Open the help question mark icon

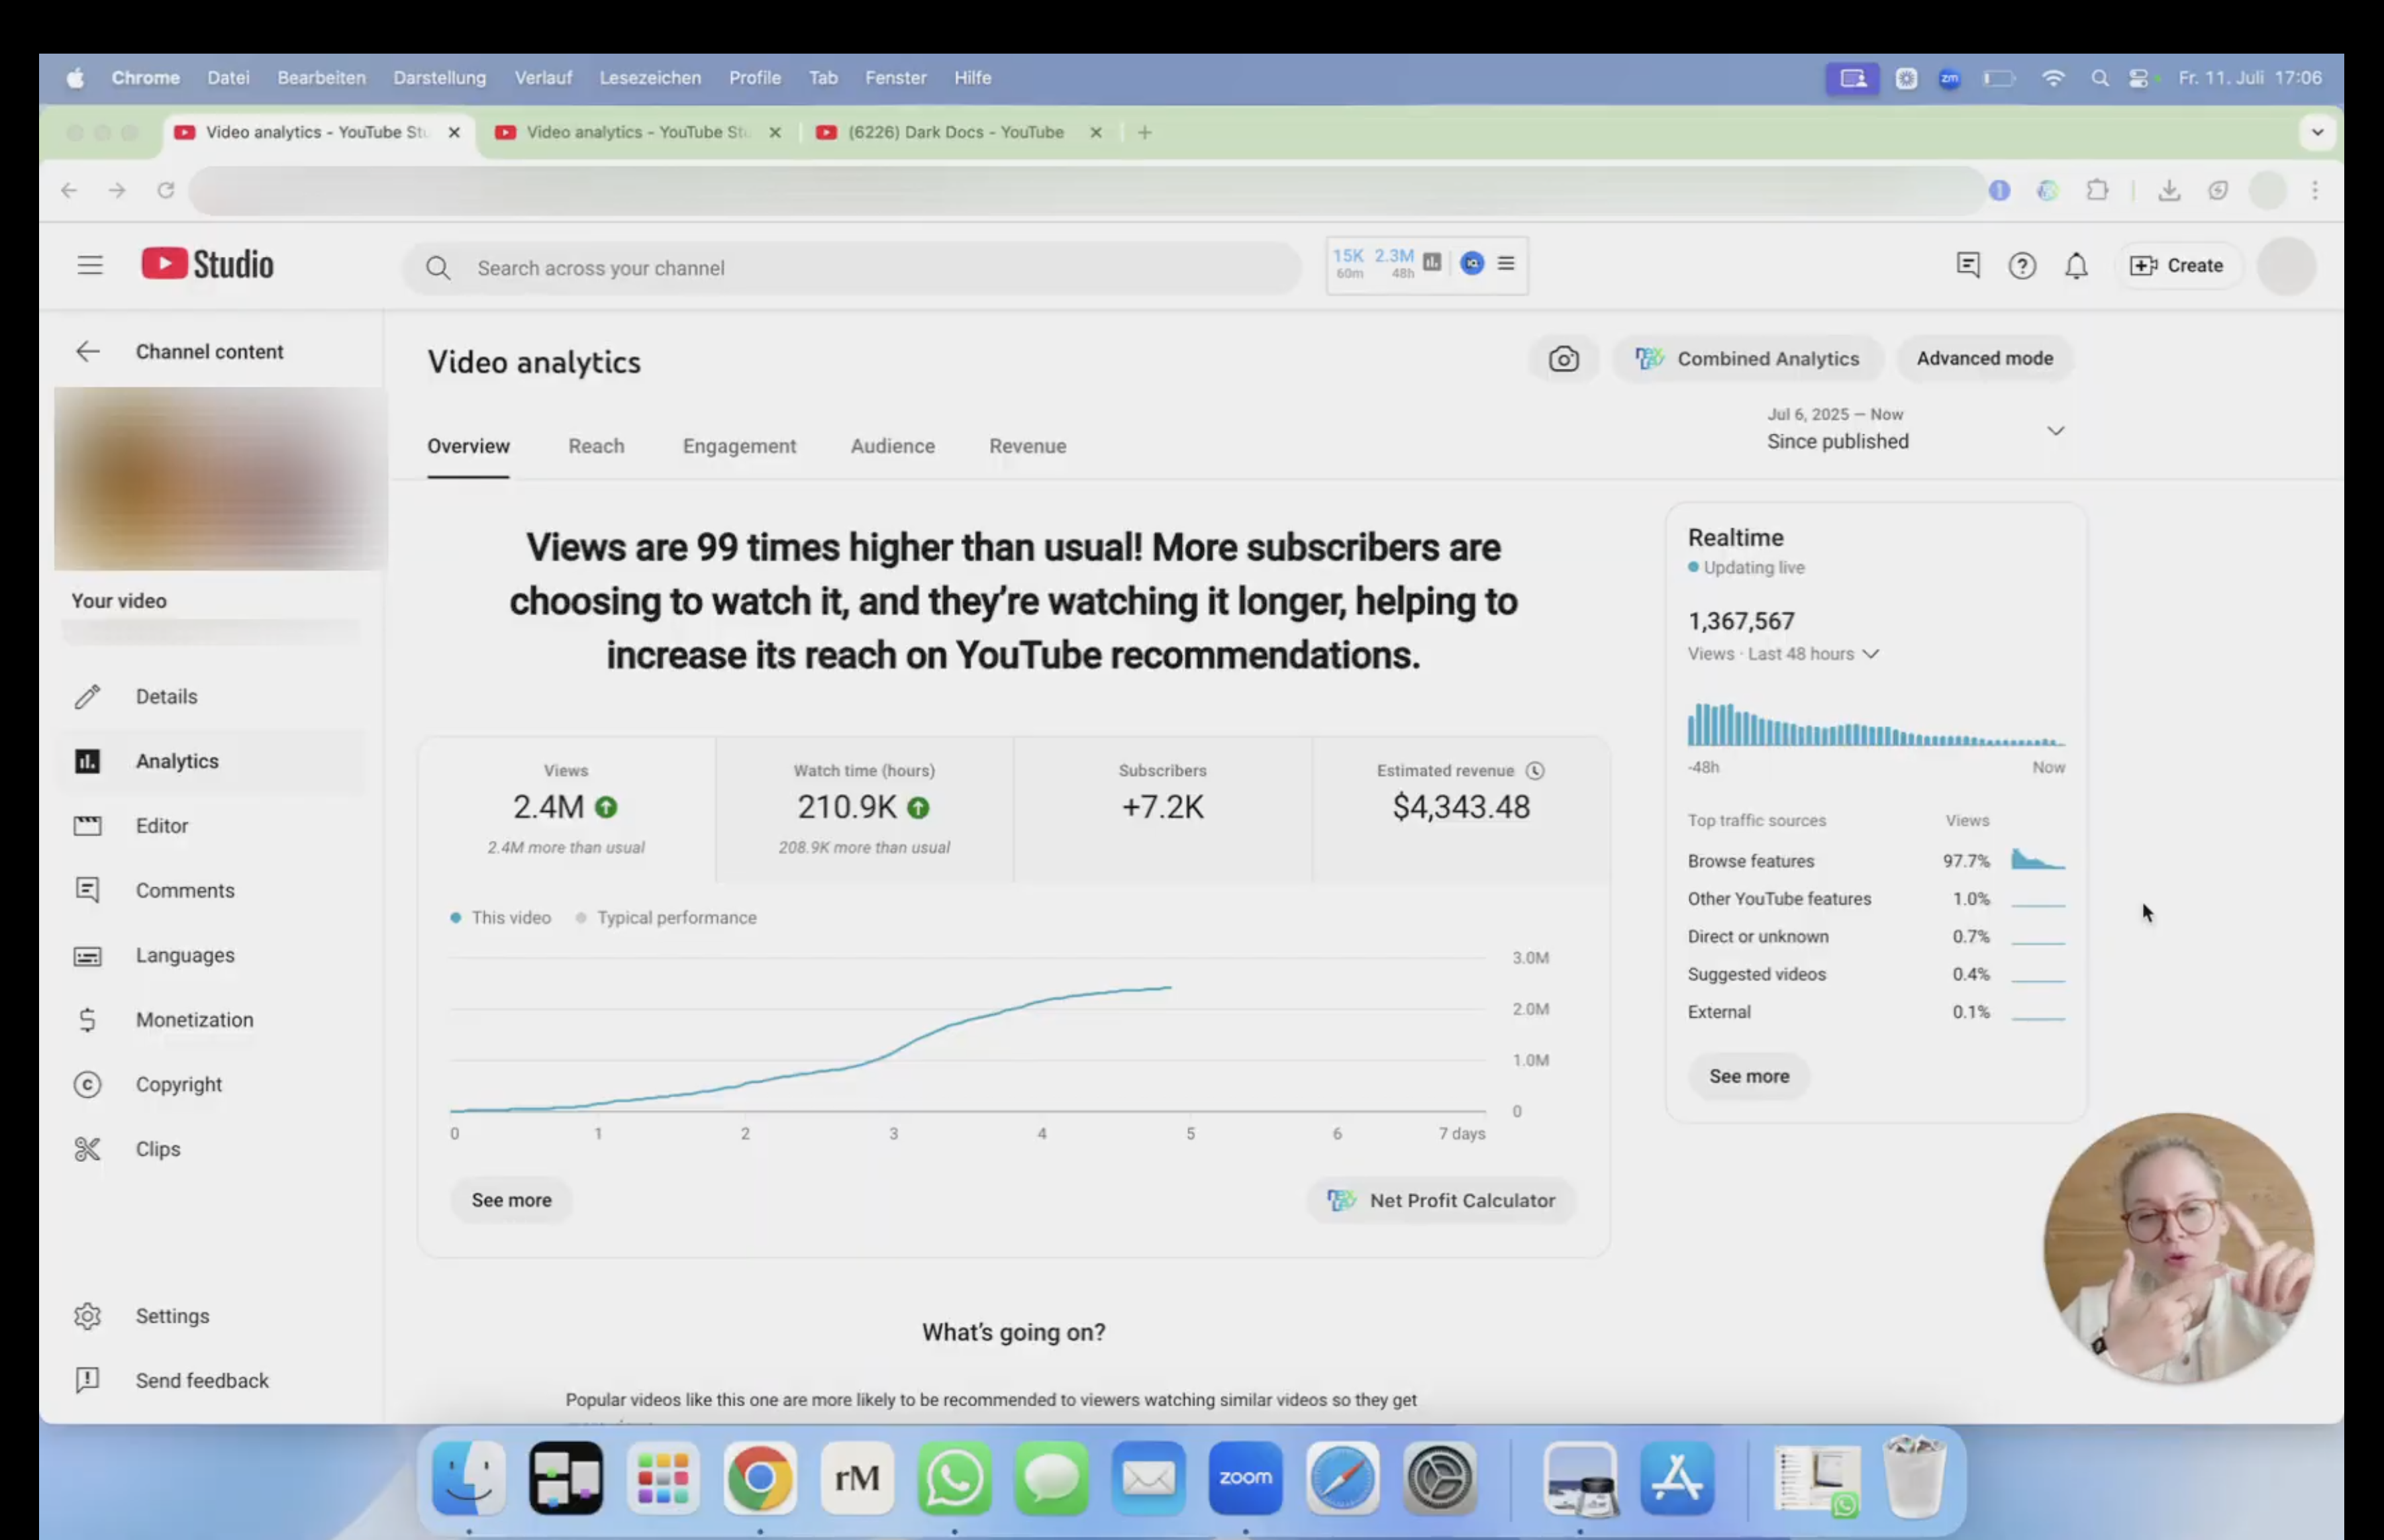point(2022,266)
